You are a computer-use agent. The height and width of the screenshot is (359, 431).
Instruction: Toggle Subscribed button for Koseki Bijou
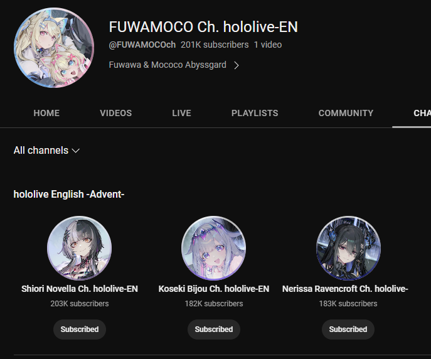tap(213, 330)
